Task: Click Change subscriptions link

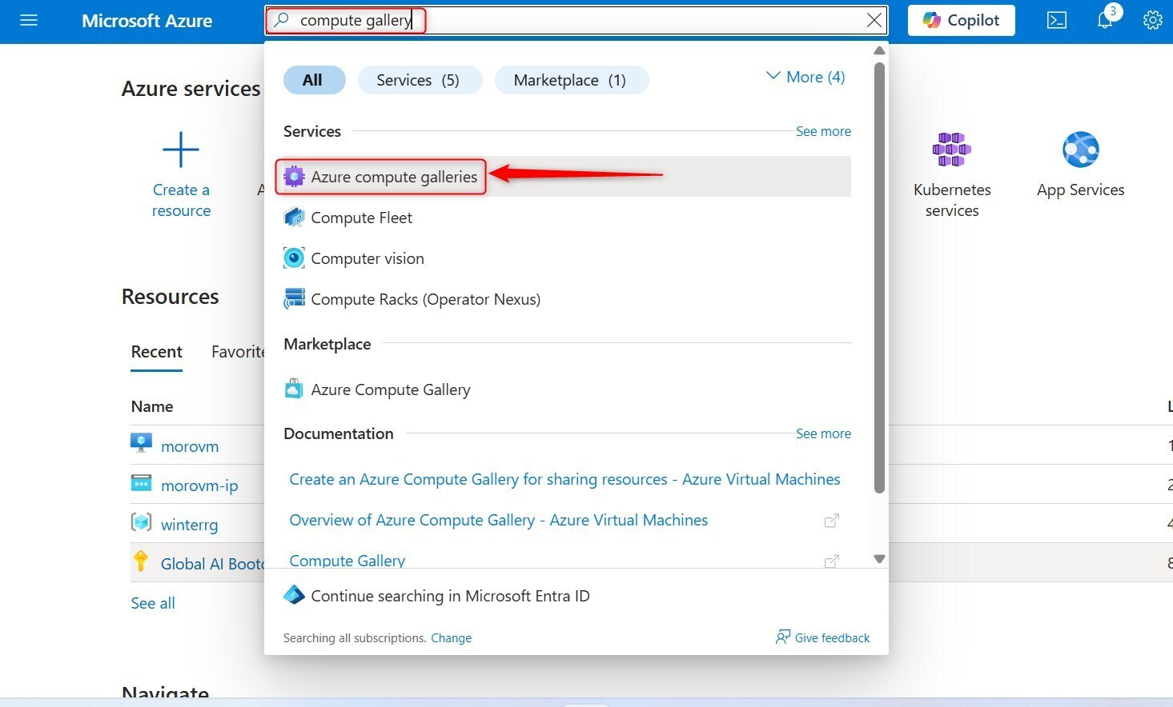Action: (451, 638)
